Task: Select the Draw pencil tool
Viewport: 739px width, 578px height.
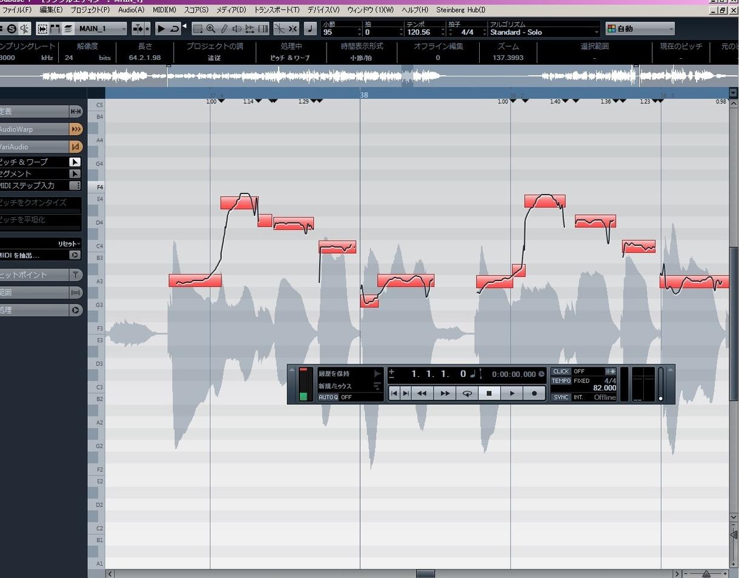Action: click(x=224, y=28)
